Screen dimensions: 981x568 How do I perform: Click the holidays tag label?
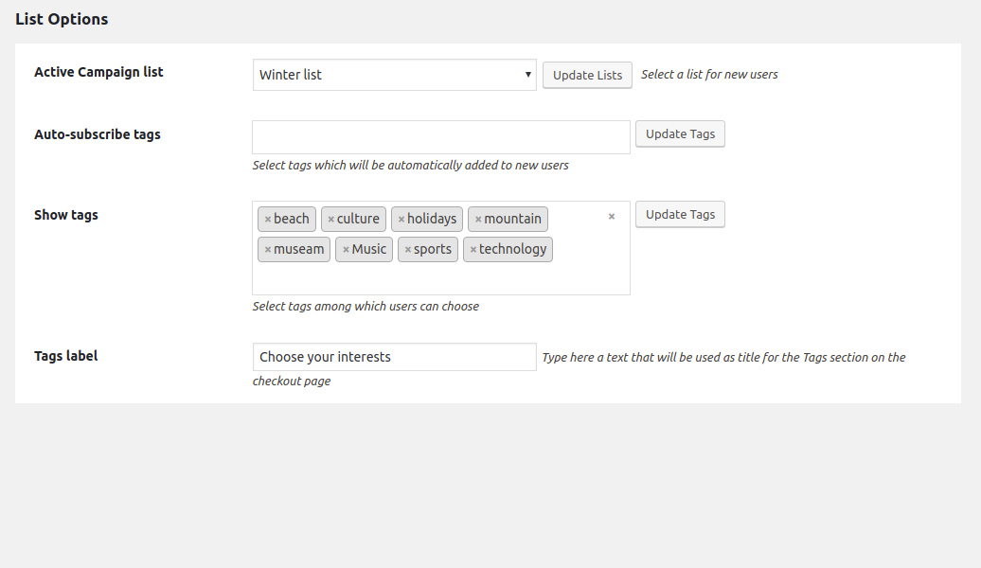point(432,220)
